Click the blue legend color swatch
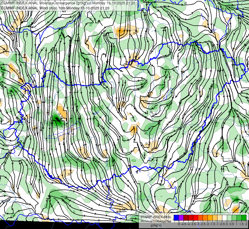 click(176, 218)
